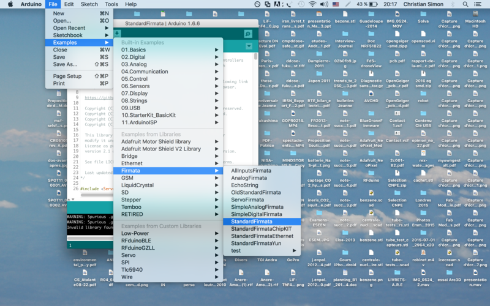Open the Apple menu

(10, 4)
